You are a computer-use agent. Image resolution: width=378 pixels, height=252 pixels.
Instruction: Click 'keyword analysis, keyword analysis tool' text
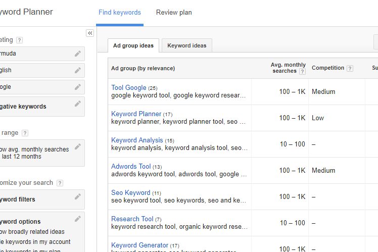click(x=170, y=148)
